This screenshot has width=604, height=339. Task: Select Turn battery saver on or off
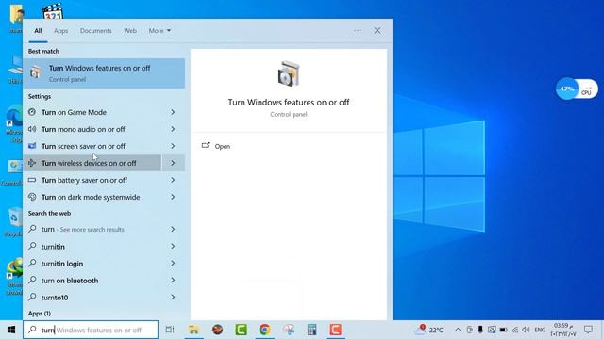click(x=92, y=180)
